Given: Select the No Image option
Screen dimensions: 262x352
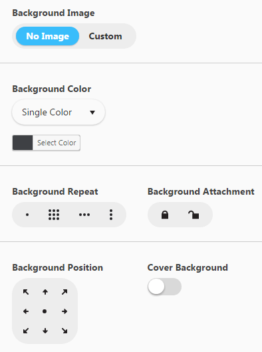Looking at the screenshot, I should [47, 36].
